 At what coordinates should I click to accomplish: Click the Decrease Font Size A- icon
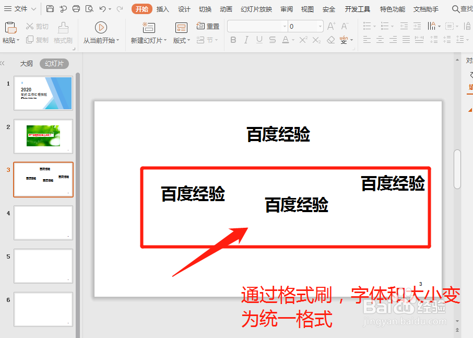coord(345,26)
